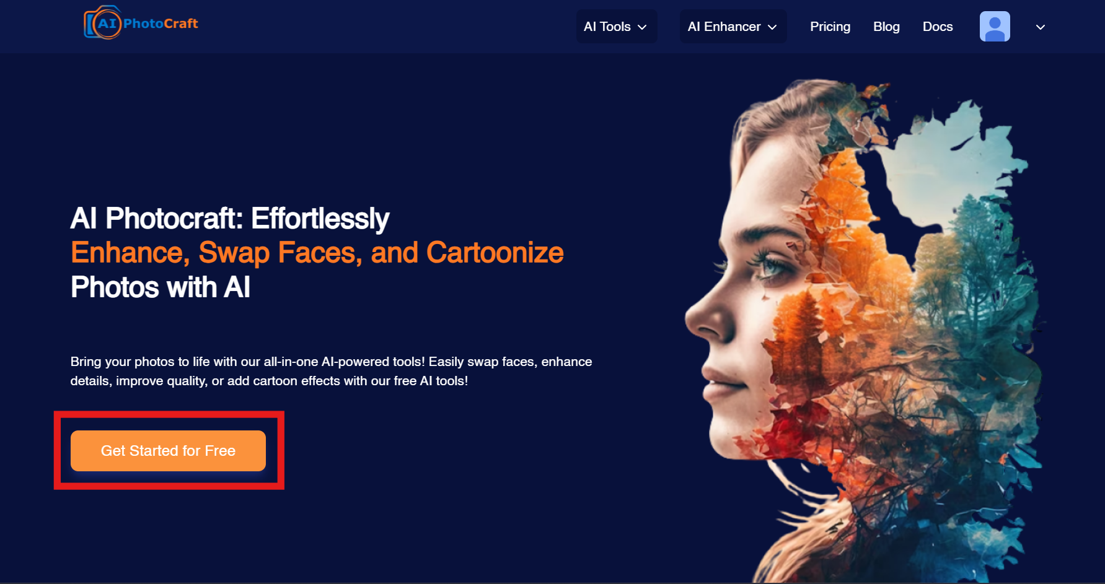Click the chevron beside AI Enhancer

pyautogui.click(x=772, y=27)
